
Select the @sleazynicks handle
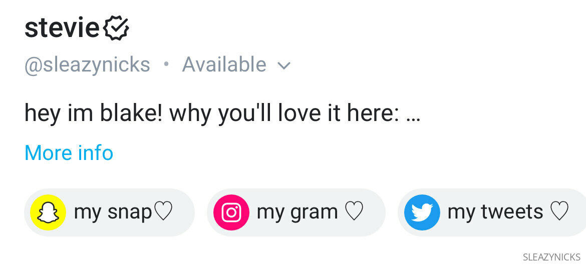pos(88,65)
